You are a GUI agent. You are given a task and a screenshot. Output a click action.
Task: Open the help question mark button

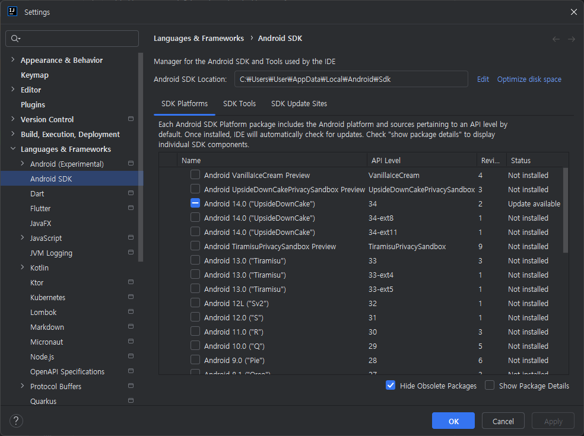16,421
